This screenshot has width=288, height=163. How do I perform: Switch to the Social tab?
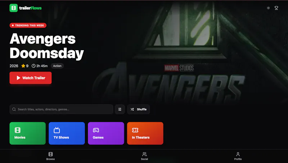pos(145,156)
